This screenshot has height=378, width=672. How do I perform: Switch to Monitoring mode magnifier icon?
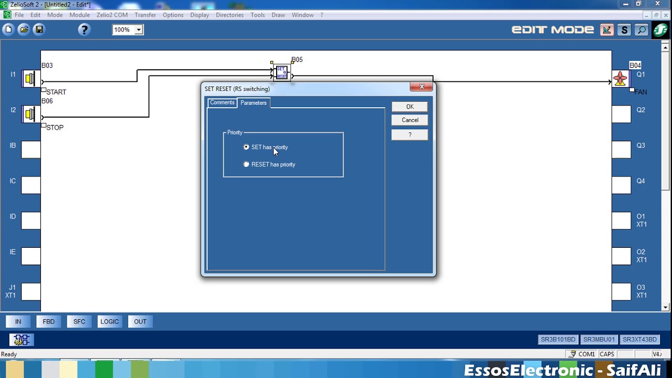tap(642, 30)
